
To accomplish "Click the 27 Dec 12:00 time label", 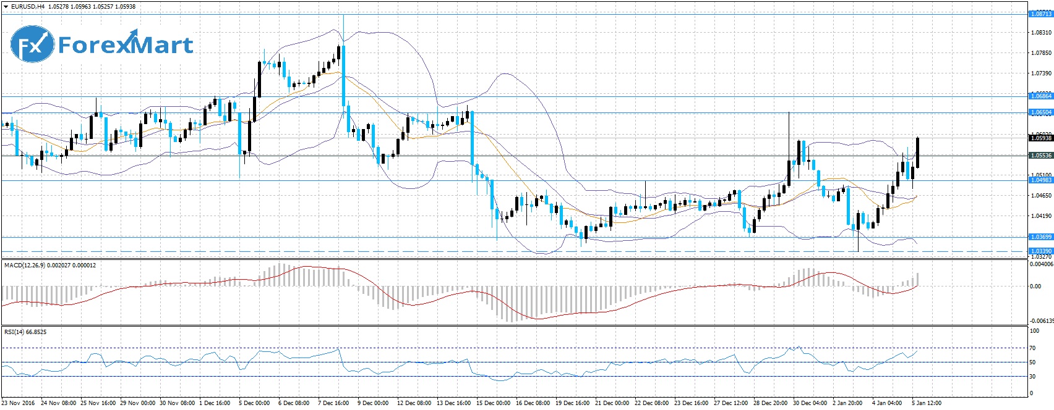I will [x=731, y=403].
